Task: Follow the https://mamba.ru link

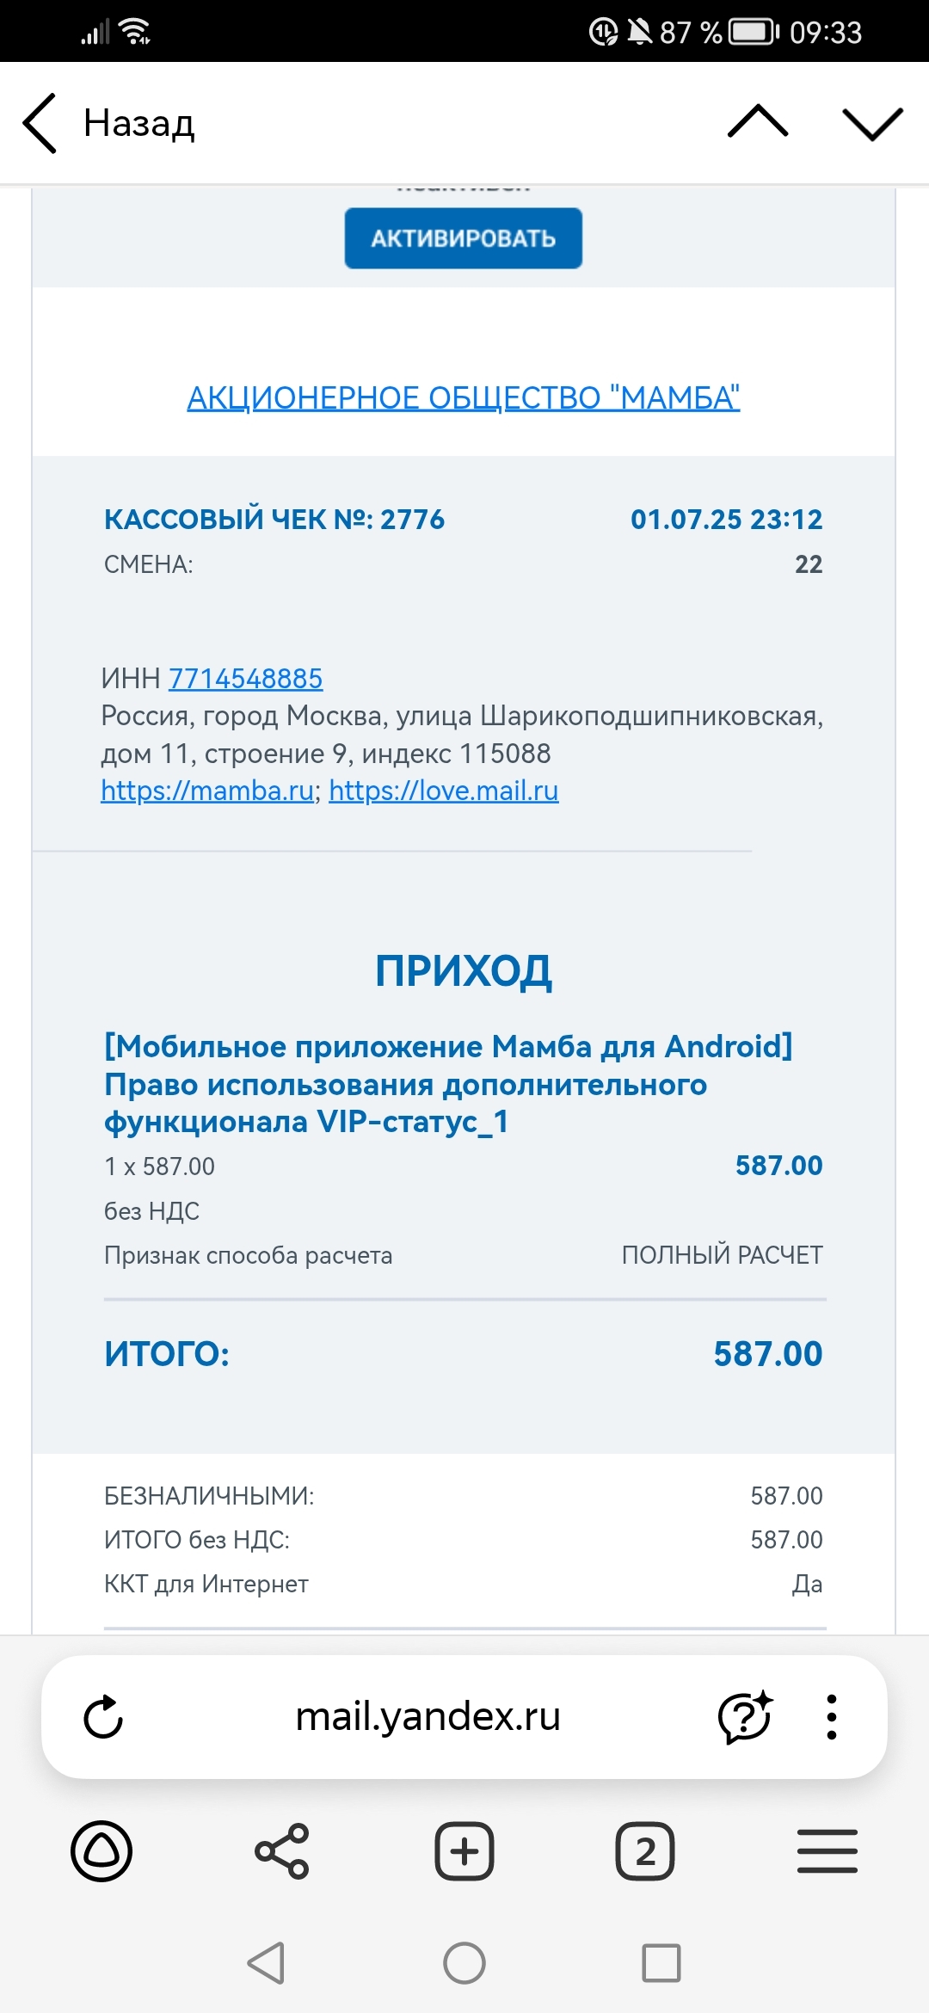Action: coord(207,791)
